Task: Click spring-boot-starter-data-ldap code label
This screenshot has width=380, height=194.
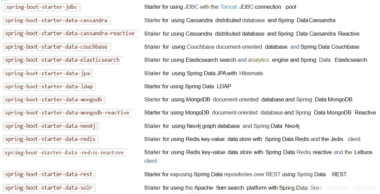Action: coord(49,87)
